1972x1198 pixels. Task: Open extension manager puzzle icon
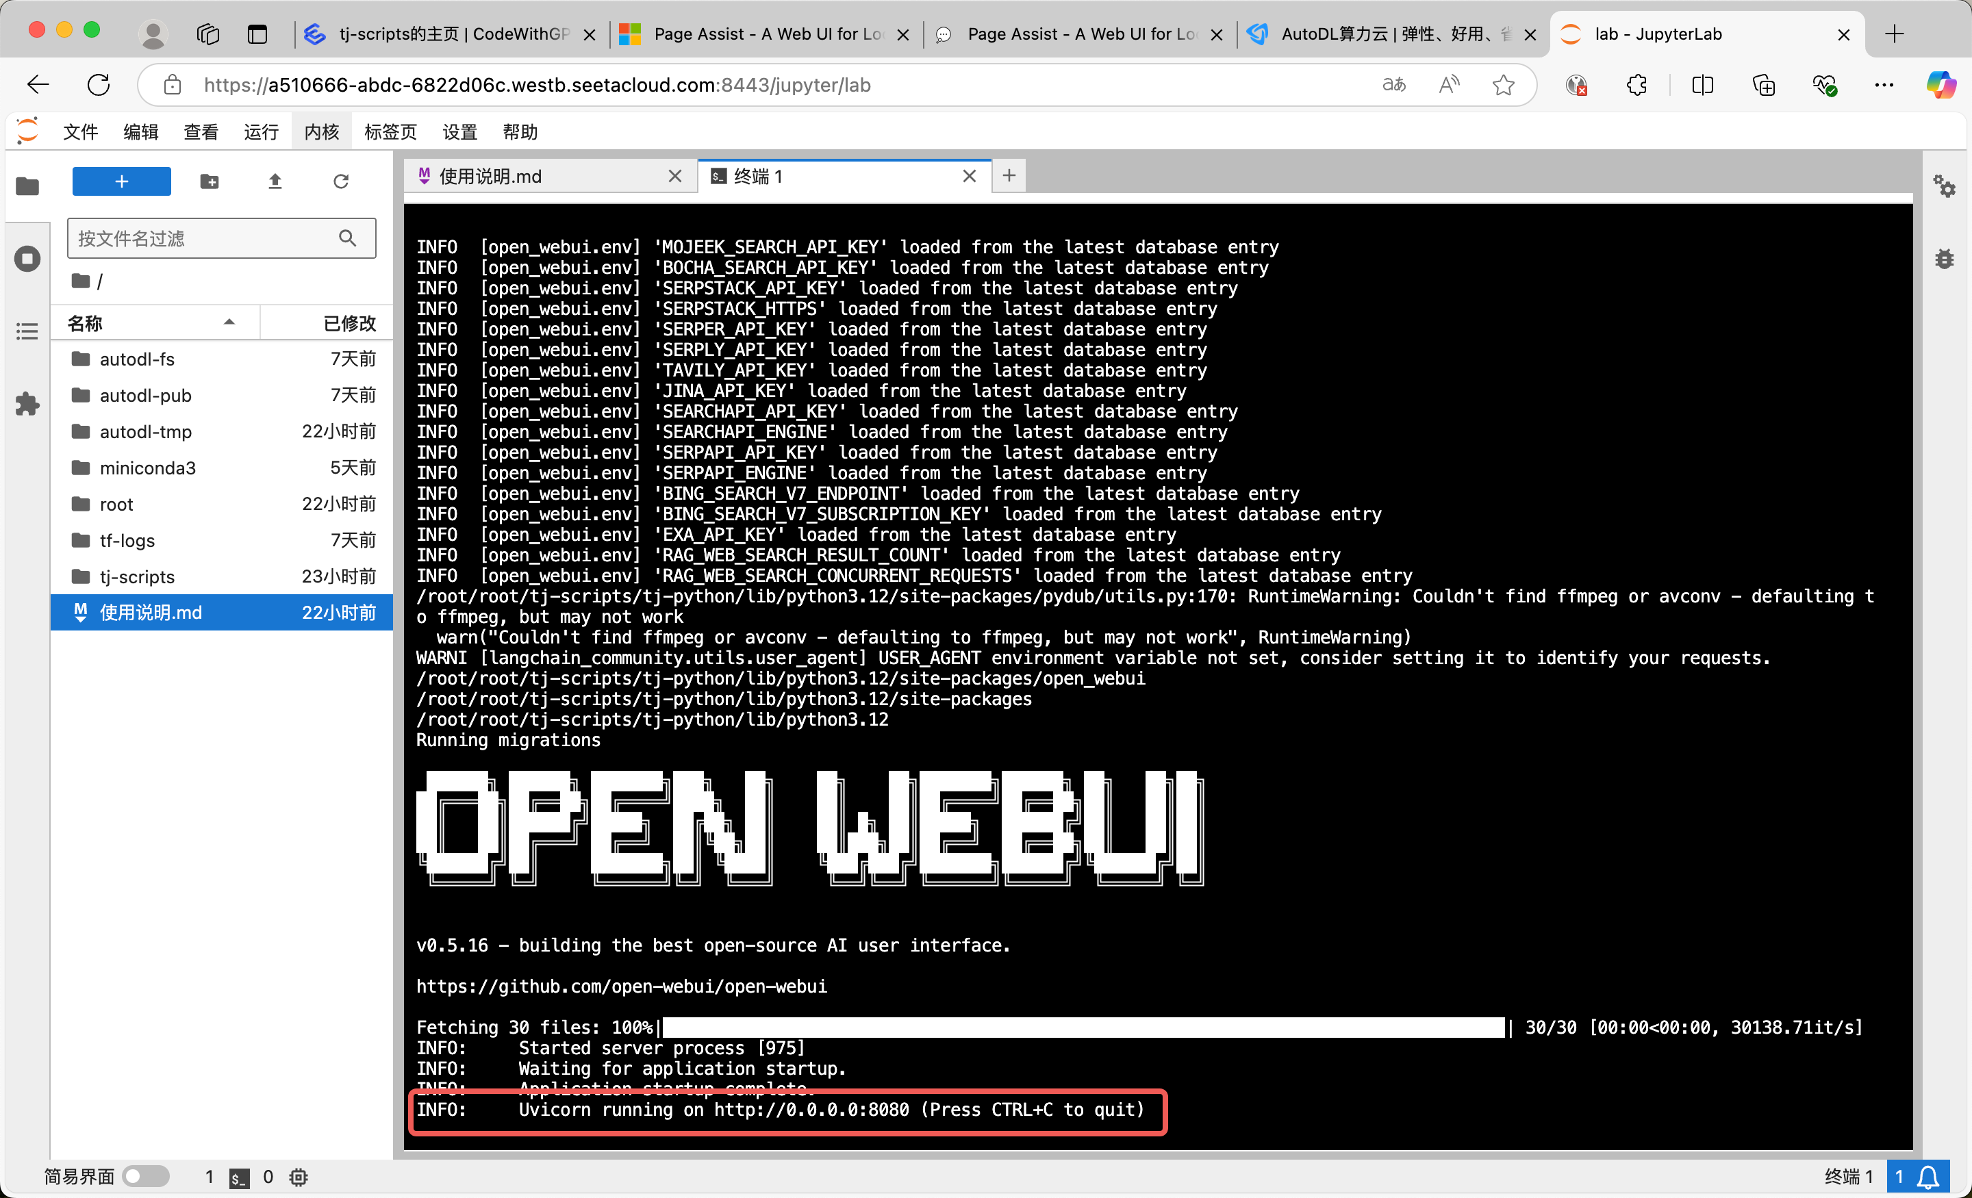27,403
